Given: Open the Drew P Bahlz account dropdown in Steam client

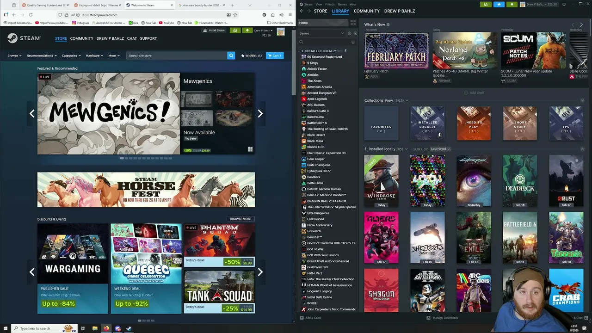Looking at the screenshot, I should [x=539, y=4].
